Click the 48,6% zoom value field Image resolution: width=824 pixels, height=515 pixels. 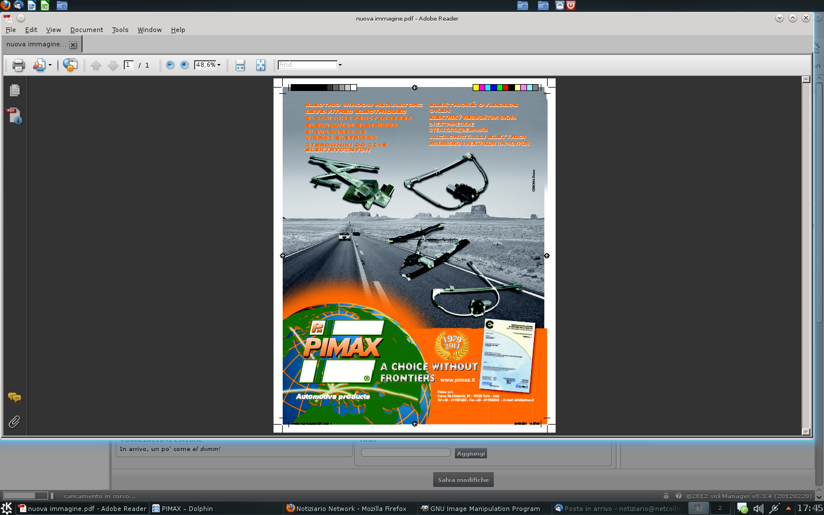[205, 65]
